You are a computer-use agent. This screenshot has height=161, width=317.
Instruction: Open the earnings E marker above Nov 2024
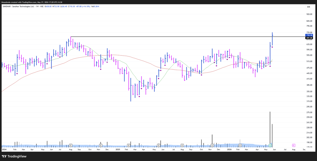[x=101, y=145]
